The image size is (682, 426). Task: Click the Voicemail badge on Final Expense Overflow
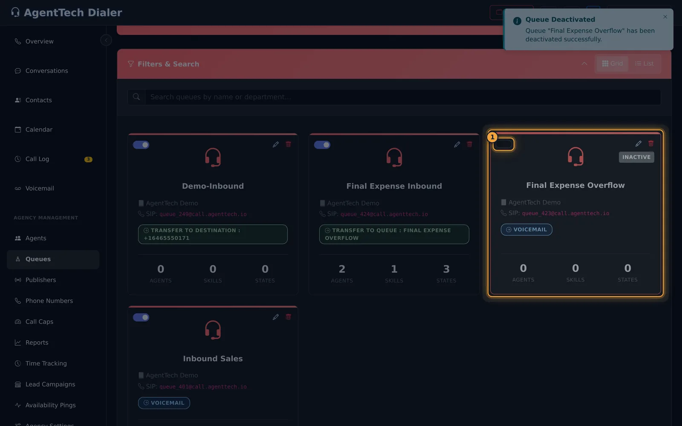(x=526, y=230)
